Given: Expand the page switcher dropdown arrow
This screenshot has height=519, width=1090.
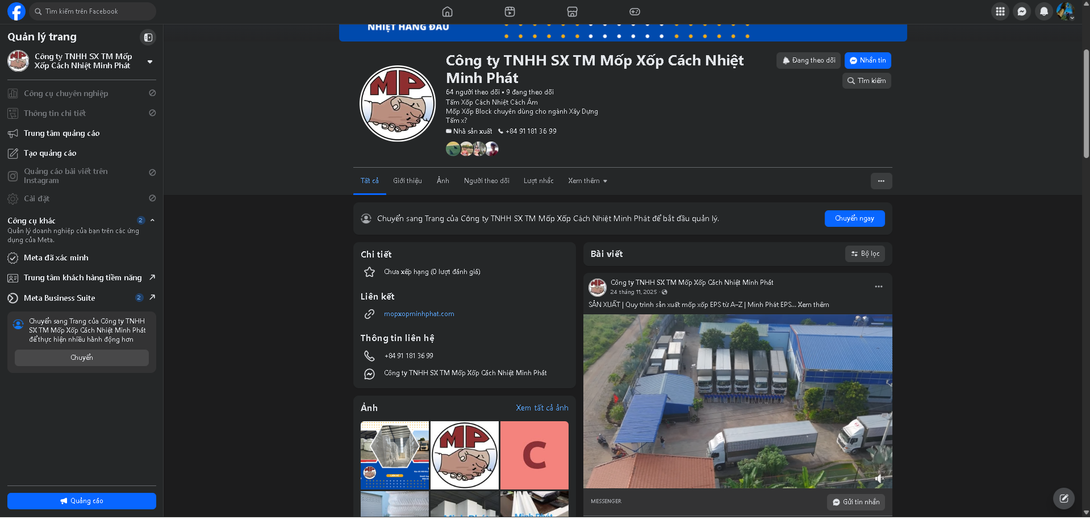Looking at the screenshot, I should 150,61.
